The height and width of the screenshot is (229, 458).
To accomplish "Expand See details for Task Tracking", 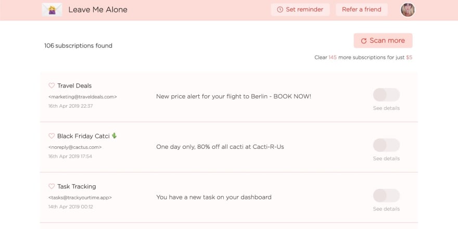I will tap(386, 209).
